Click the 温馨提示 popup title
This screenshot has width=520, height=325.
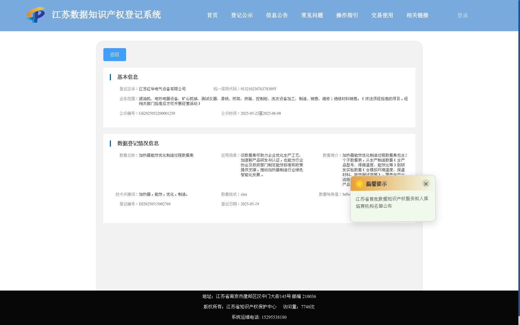[376, 184]
